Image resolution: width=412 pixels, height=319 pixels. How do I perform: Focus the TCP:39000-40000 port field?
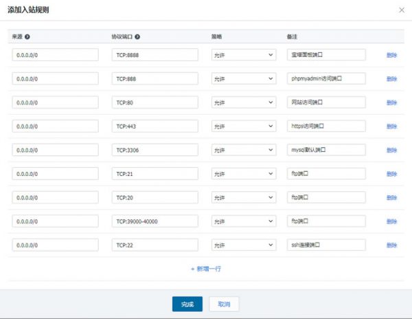(x=154, y=221)
